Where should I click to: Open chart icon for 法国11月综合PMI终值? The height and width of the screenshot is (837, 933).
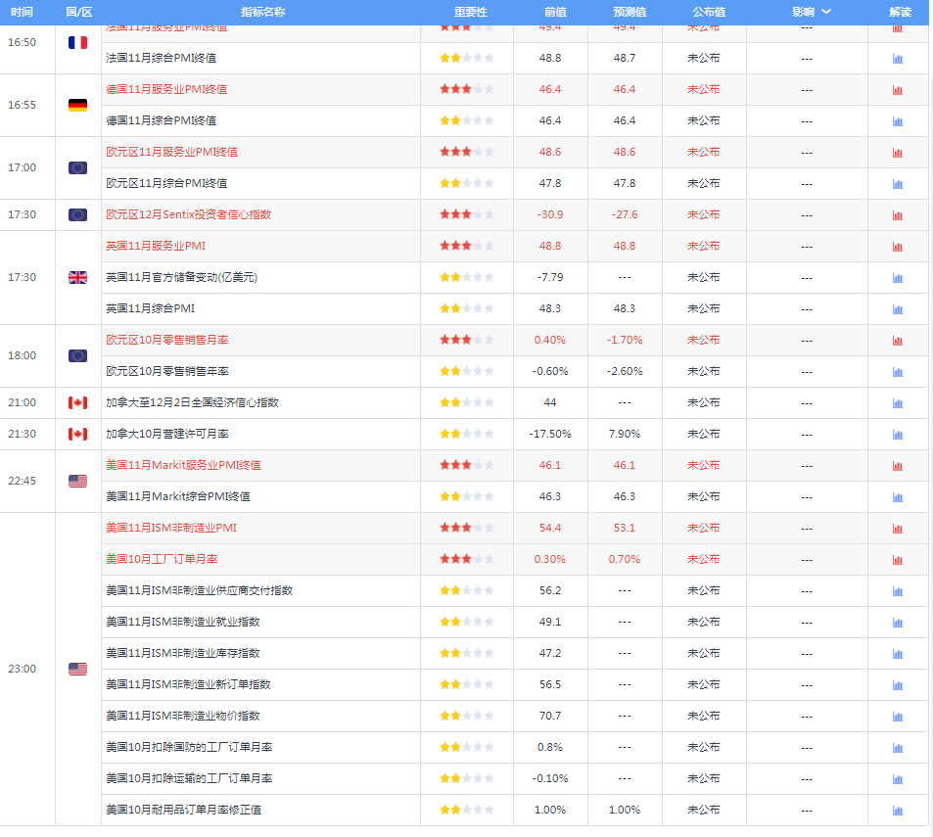pos(898,59)
